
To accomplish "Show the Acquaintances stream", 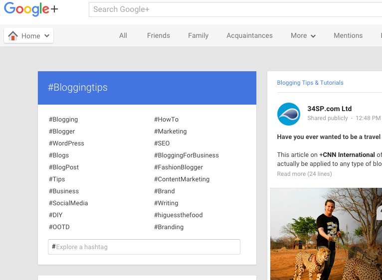I will click(x=249, y=36).
